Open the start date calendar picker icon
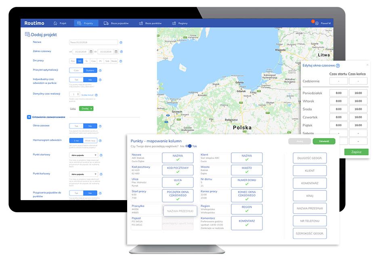This screenshot has width=373, height=262. [91, 52]
